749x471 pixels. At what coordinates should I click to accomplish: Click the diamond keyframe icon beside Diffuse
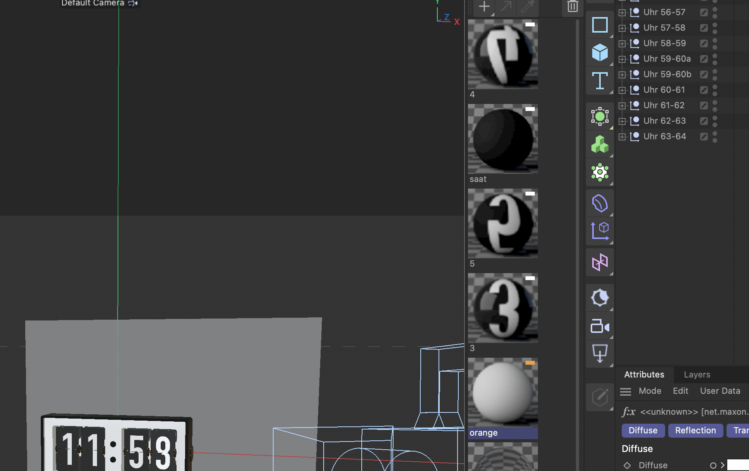pyautogui.click(x=627, y=466)
